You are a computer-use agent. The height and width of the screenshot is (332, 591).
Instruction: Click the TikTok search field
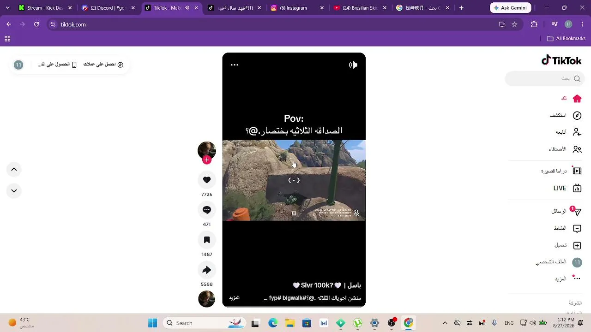coord(544,79)
